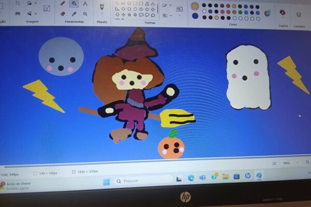The image size is (311, 207).
Task: Select the Magnifier zoom tool
Action: 86,13
